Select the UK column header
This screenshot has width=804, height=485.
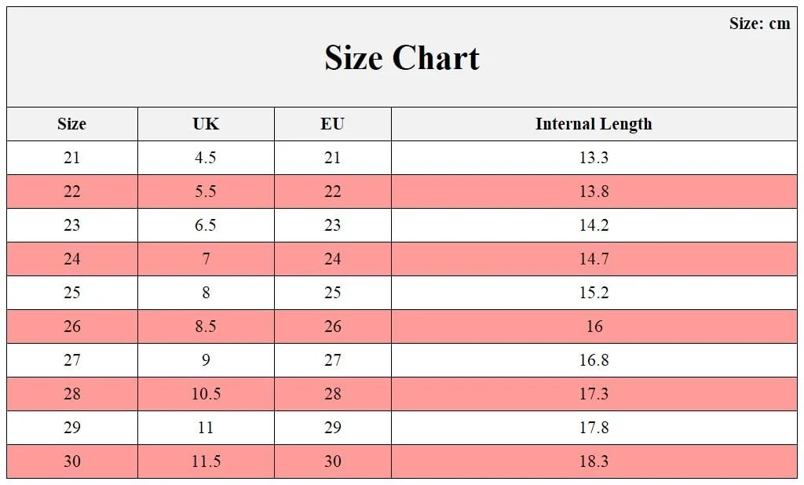pos(206,124)
